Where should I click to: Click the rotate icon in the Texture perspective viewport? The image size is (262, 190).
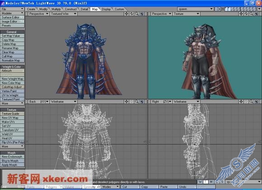click(246, 14)
